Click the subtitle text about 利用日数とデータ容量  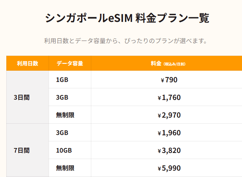click(x=125, y=41)
